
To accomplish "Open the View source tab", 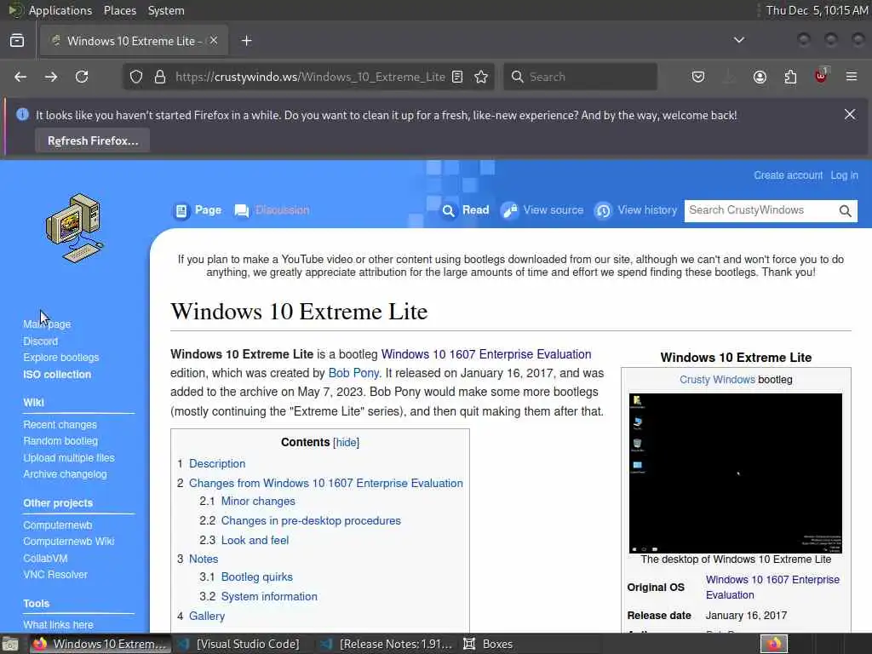I will tap(542, 210).
